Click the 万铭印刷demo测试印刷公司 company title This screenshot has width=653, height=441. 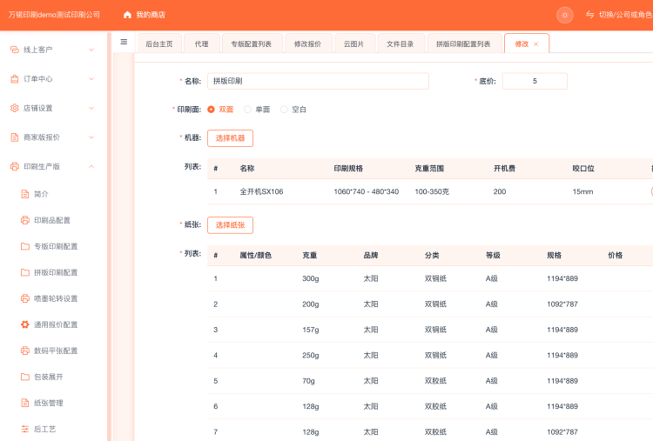(54, 15)
